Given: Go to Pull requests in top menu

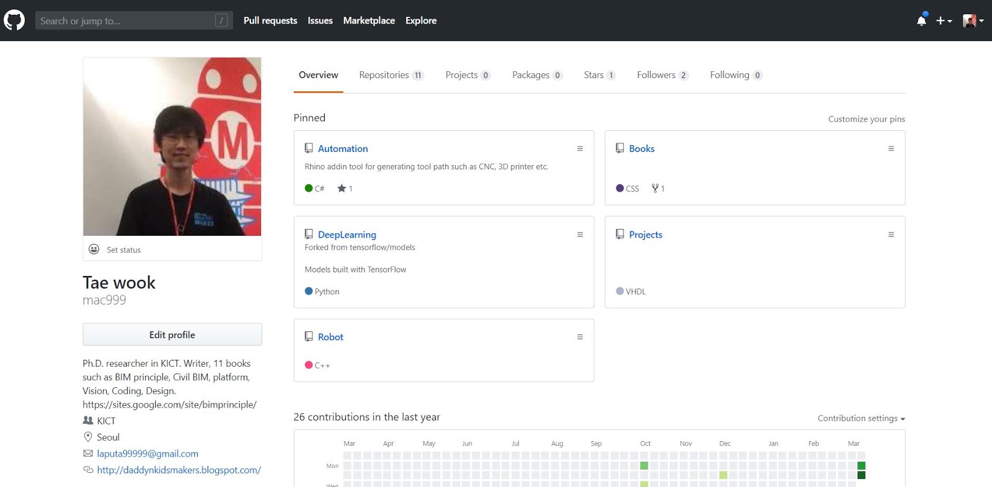Looking at the screenshot, I should point(270,20).
